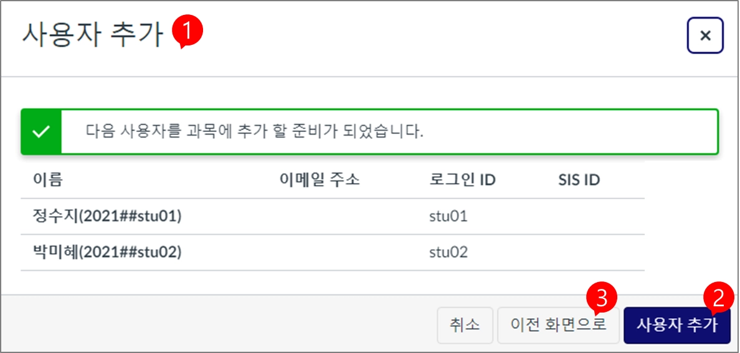Click the stu02 login ID cell
The image size is (740, 353).
coord(448,252)
